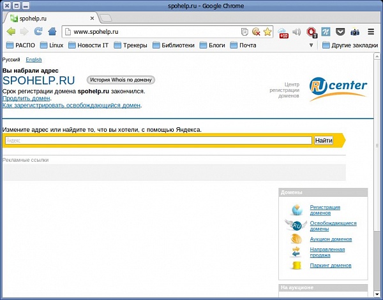The height and width of the screenshot is (300, 383).
Task: Click the На аукционе panel header
Action: 323,288
